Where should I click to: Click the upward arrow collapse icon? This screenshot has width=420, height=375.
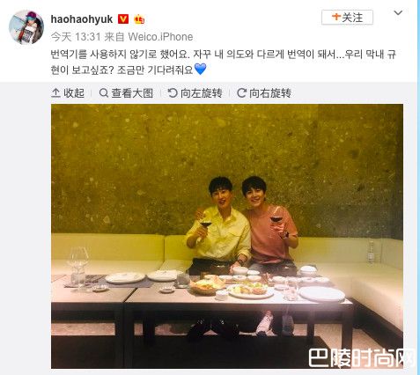click(55, 93)
